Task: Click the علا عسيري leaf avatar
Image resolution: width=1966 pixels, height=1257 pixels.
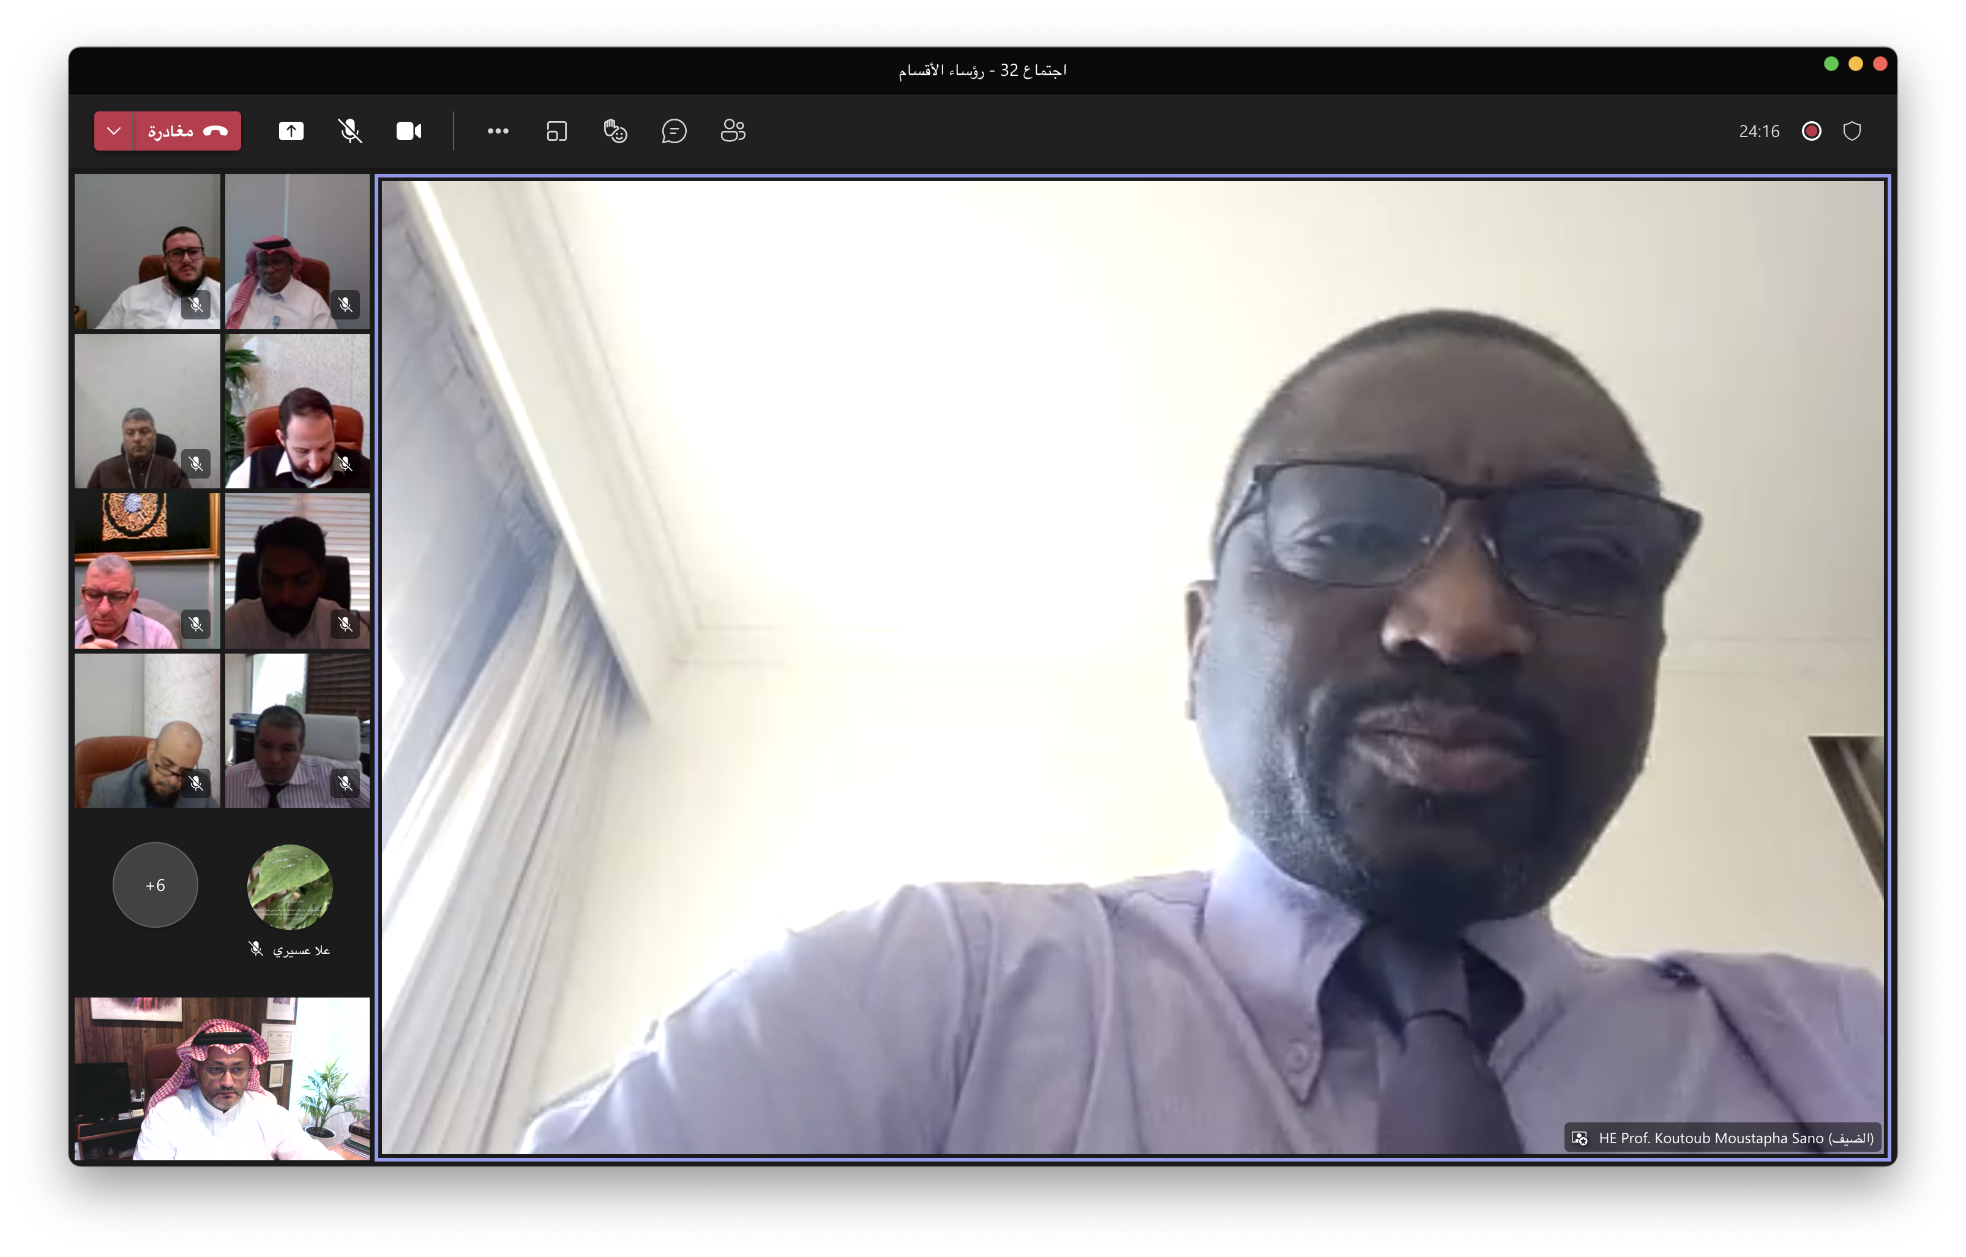Action: pyautogui.click(x=290, y=886)
